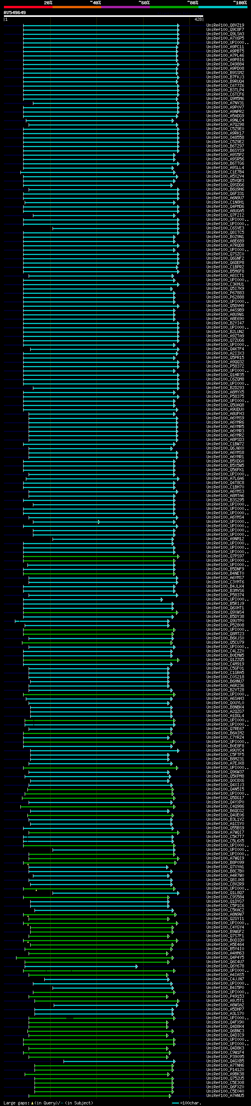This screenshot has height=1106, width=251.
Task: Click label UniRef100_Q8MT23
Action: (225, 634)
